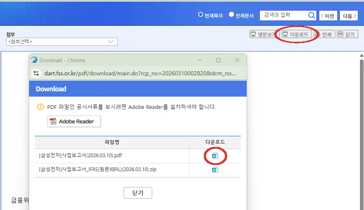Open the 영문보기 English view button
Viewport: 364px width, 210px height.
click(264, 34)
